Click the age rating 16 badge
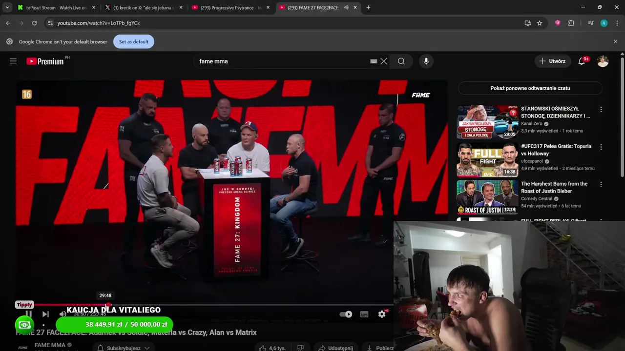This screenshot has height=351, width=625. coord(27,95)
